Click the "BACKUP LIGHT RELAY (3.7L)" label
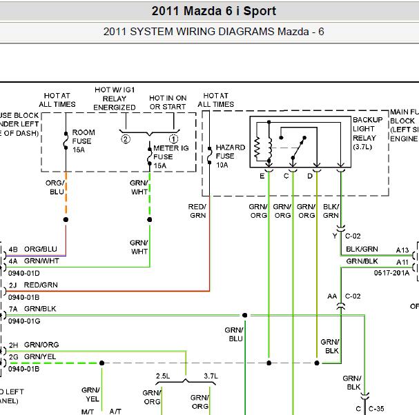Viewport: 419px width, 415px height. pyautogui.click(x=368, y=133)
